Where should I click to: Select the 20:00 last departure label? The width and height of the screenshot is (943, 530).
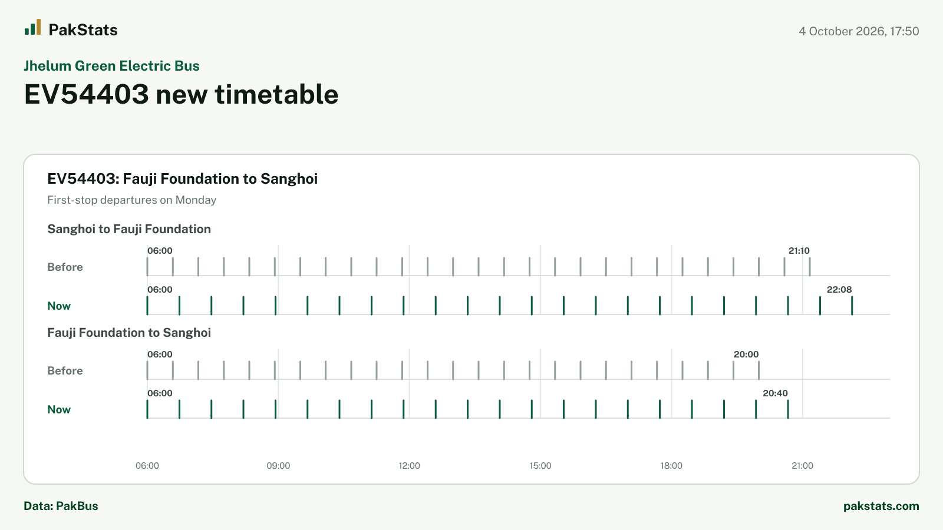(x=746, y=354)
